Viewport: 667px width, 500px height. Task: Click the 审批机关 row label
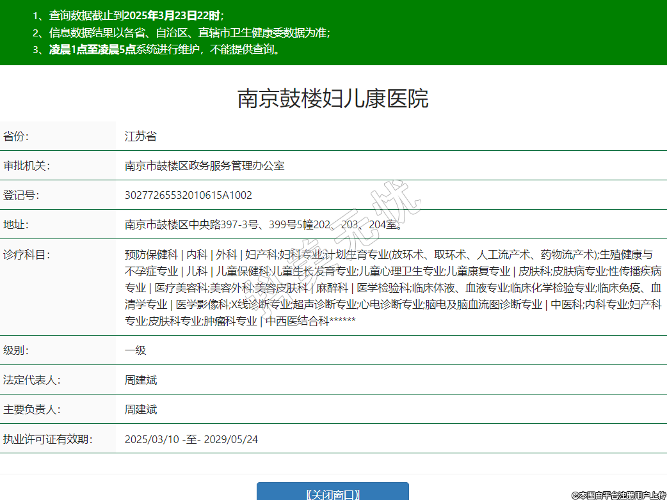(x=26, y=166)
